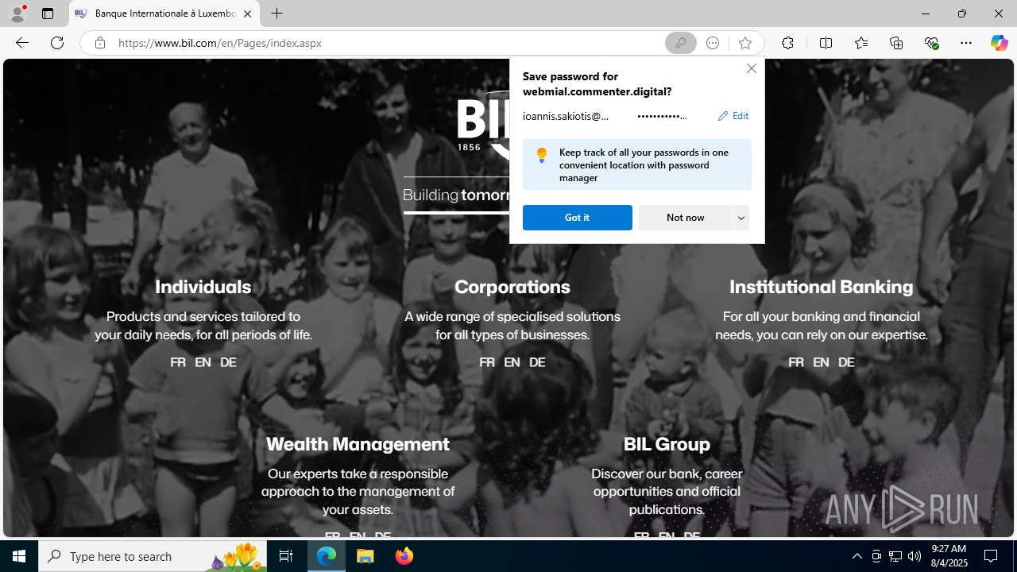Open the Extensions puzzle icon
The height and width of the screenshot is (572, 1017).
pos(787,43)
